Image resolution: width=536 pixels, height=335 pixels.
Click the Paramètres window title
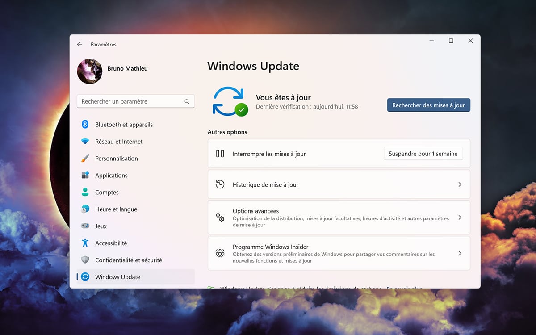tap(104, 45)
